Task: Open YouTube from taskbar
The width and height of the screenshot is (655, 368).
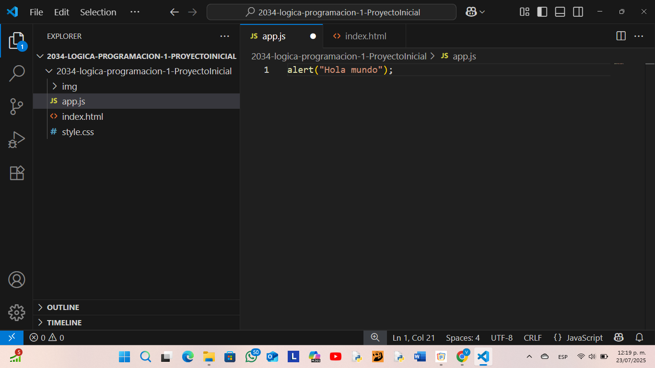Action: click(x=336, y=356)
